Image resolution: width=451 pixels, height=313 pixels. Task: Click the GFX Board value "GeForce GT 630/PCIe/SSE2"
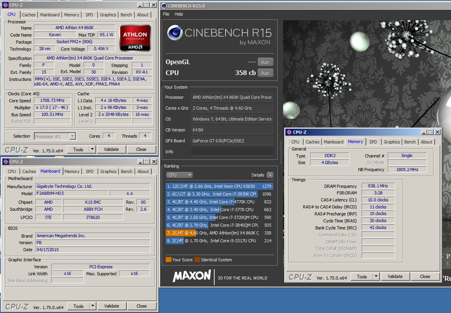coord(232,141)
